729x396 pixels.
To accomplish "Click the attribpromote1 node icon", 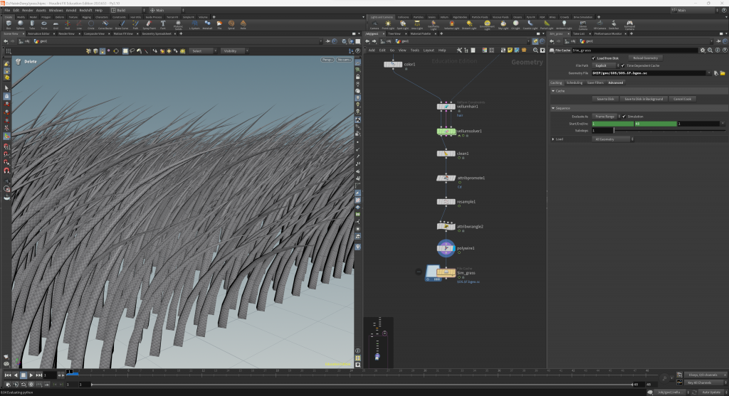I will coord(446,178).
